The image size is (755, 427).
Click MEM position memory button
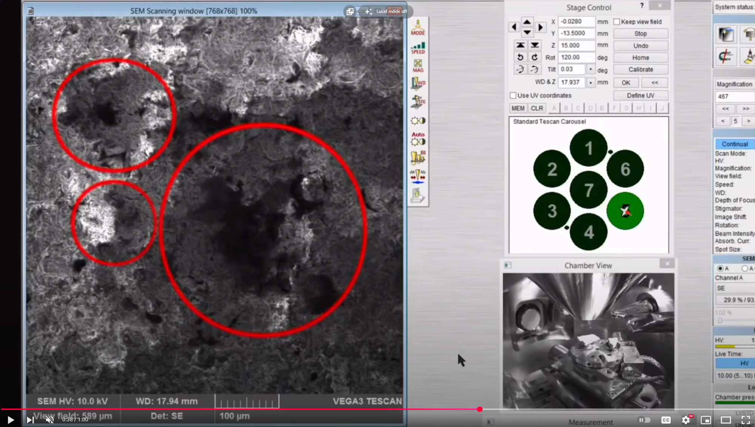pos(518,108)
